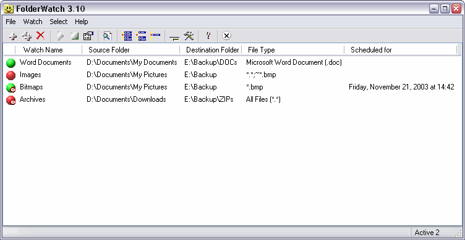The width and height of the screenshot is (465, 240).
Task: Click file type *.bmp in Bitmaps row
Action: pos(254,87)
